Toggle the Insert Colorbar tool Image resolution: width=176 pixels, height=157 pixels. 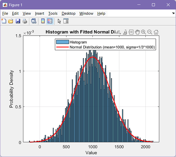point(43,21)
